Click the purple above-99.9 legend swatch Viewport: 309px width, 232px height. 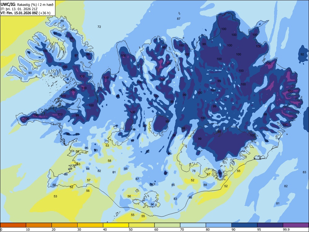pyautogui.click(x=296, y=225)
